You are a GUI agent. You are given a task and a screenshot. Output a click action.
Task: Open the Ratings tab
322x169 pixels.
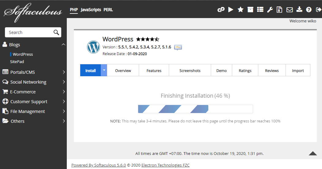pos(245,70)
